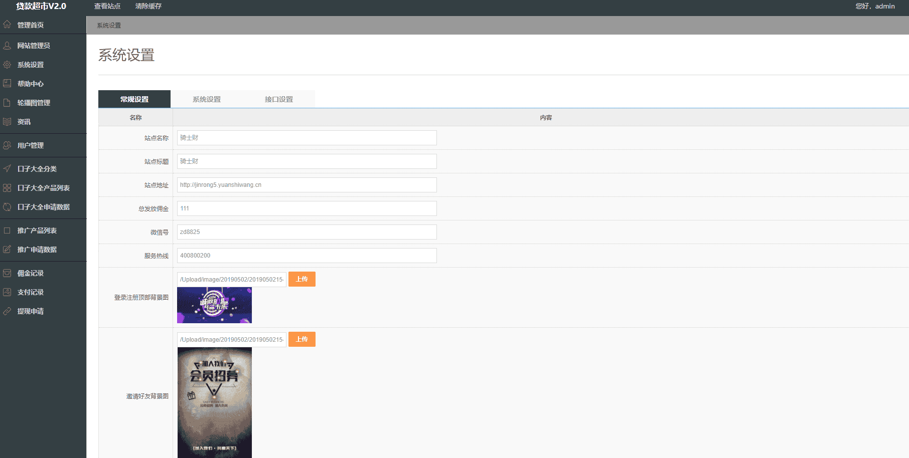Open 网站管理员 menu entry
Viewport: 909px width, 458px height.
tap(34, 46)
